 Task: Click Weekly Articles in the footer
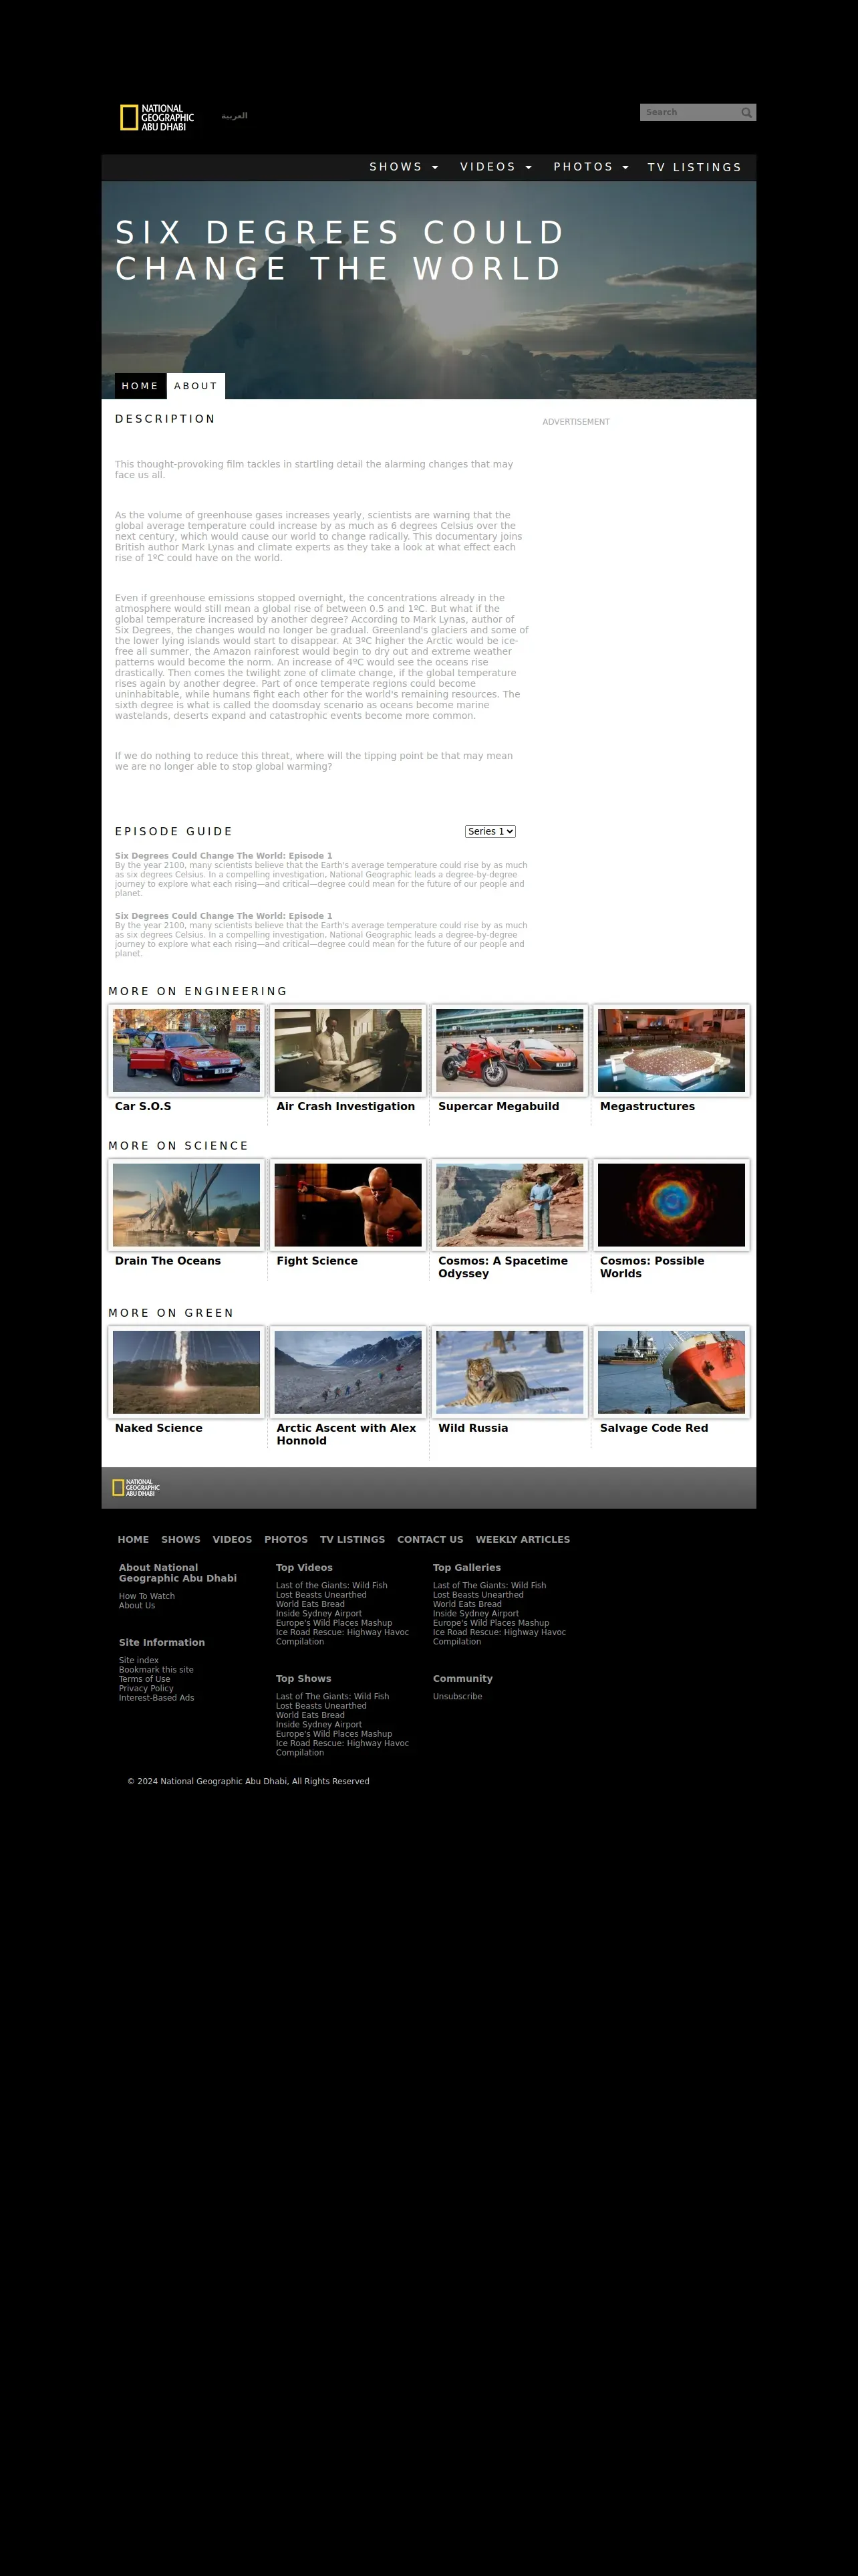(523, 1540)
